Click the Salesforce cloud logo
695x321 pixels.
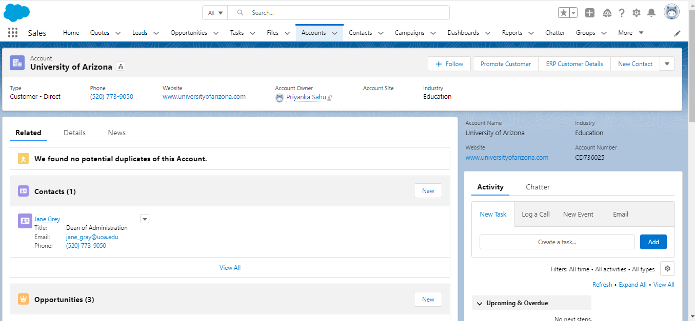coord(17,12)
